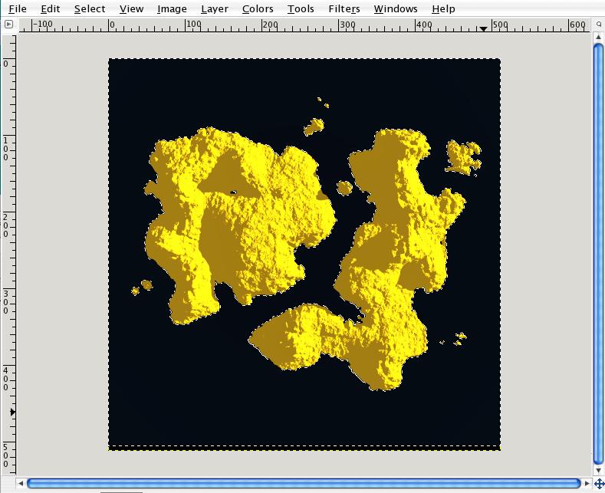
Task: Click the image menu arrow button at ruler corner
Action: click(x=8, y=25)
